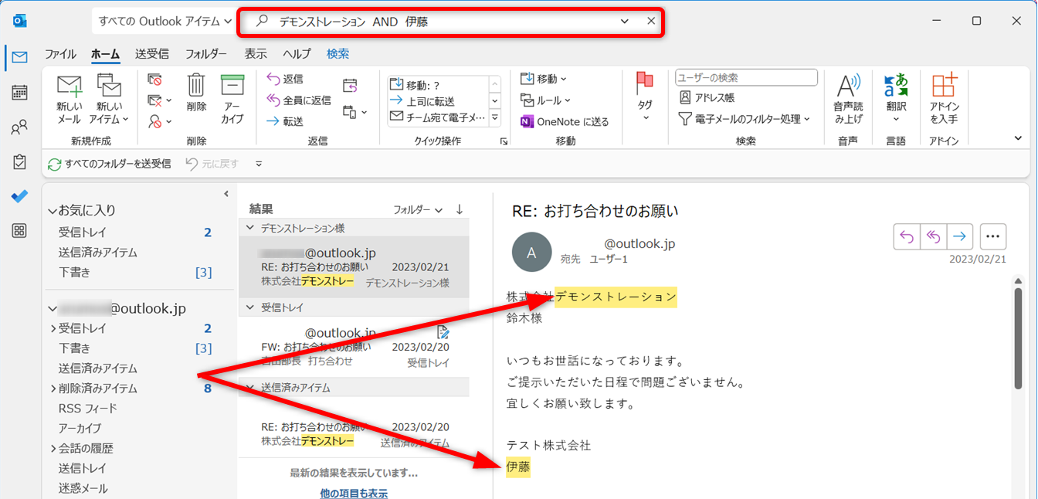This screenshot has height=499, width=1038.
Task: Open more actions with the ellipsis in reading pane
Action: pos(992,236)
